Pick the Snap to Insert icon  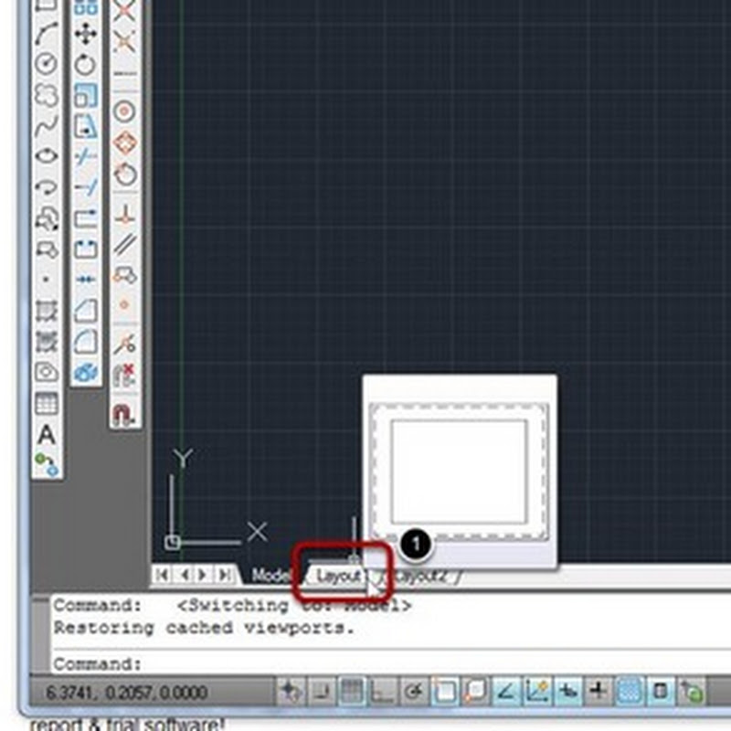[125, 275]
